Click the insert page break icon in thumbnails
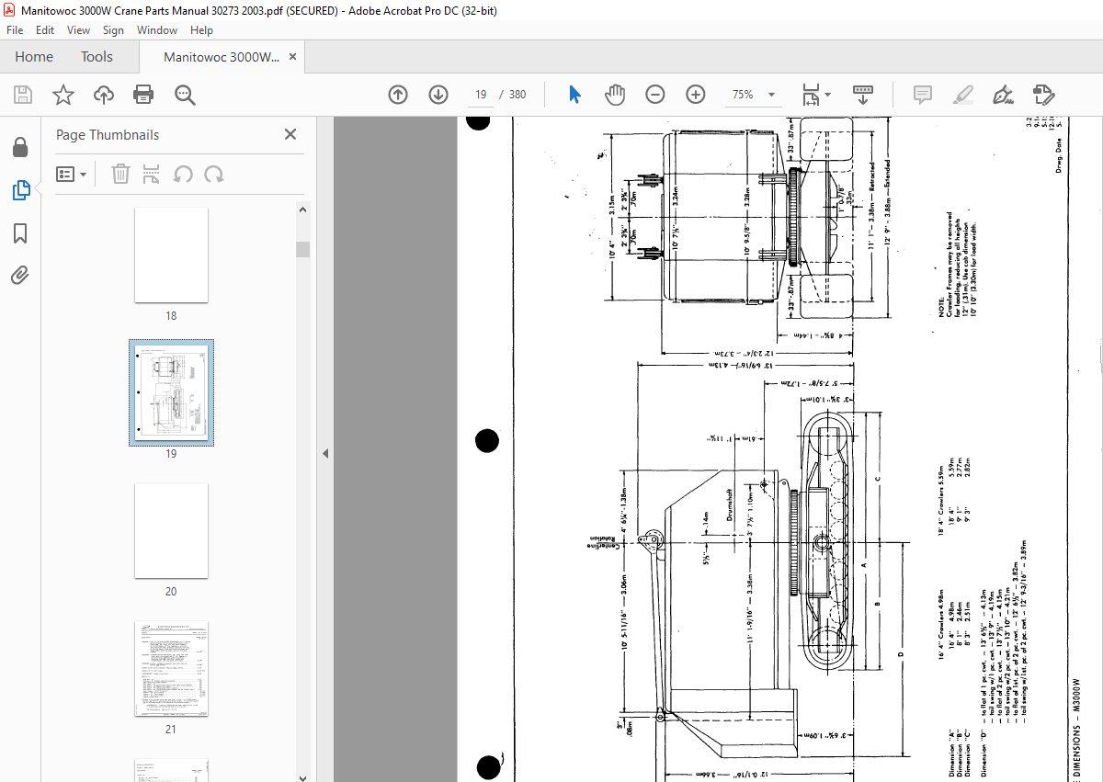Image resolution: width=1103 pixels, height=782 pixels. tap(152, 174)
